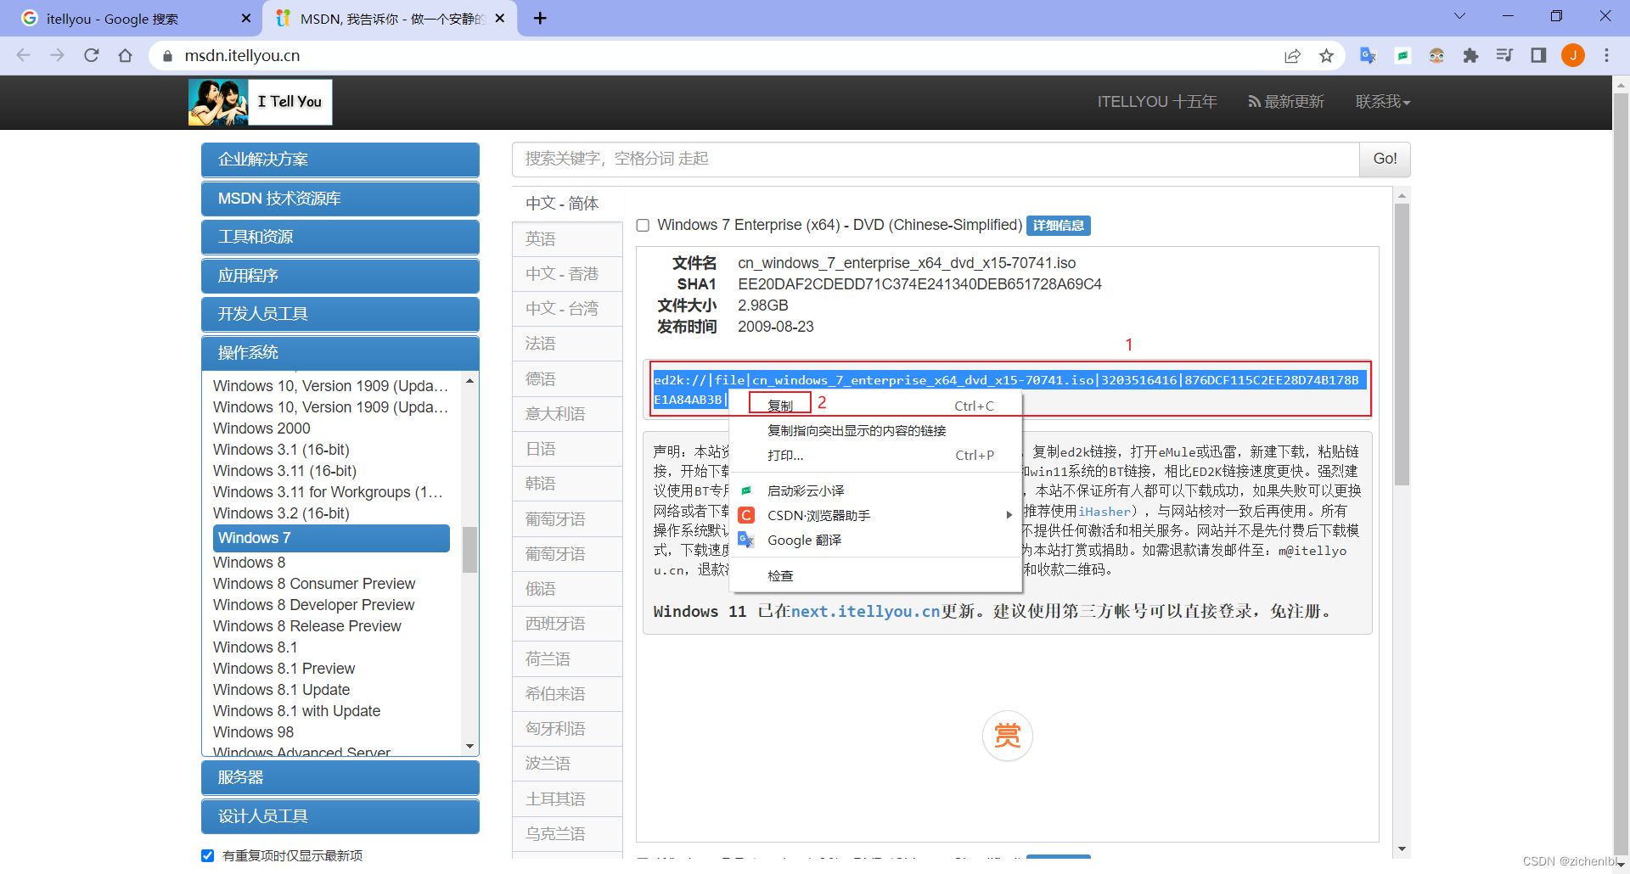Click the browser forward arrow
The width and height of the screenshot is (1630, 874).
[57, 55]
